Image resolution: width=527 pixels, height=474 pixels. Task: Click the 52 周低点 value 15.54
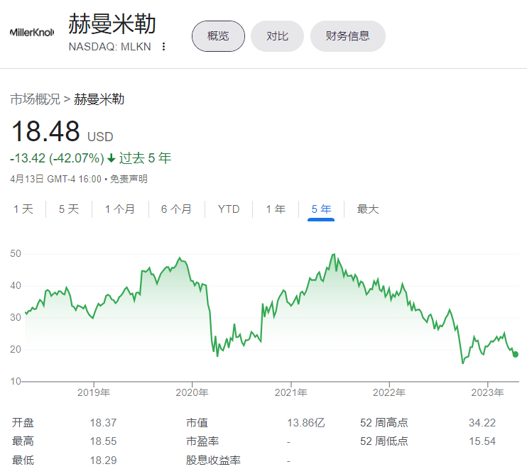pyautogui.click(x=482, y=441)
